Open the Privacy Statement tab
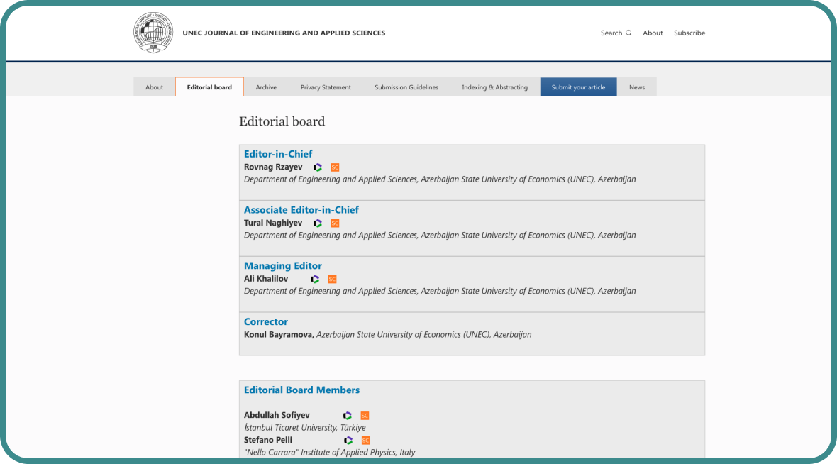Viewport: 837px width, 464px height. [326, 87]
